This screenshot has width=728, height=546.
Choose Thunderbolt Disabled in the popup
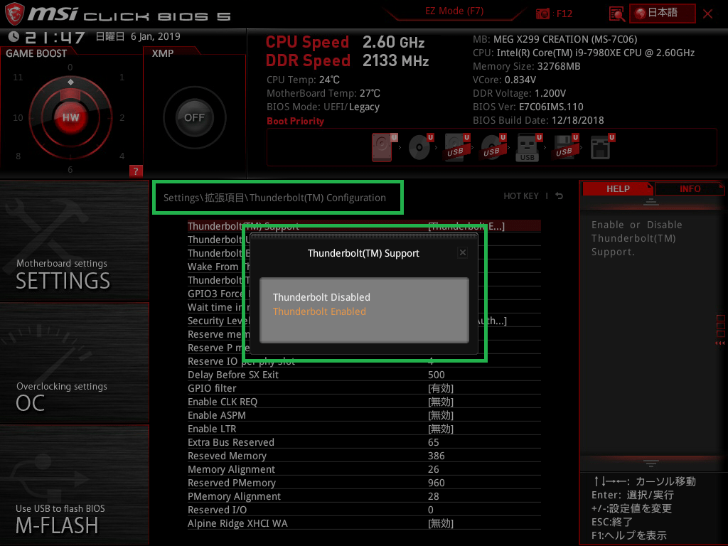tap(322, 297)
